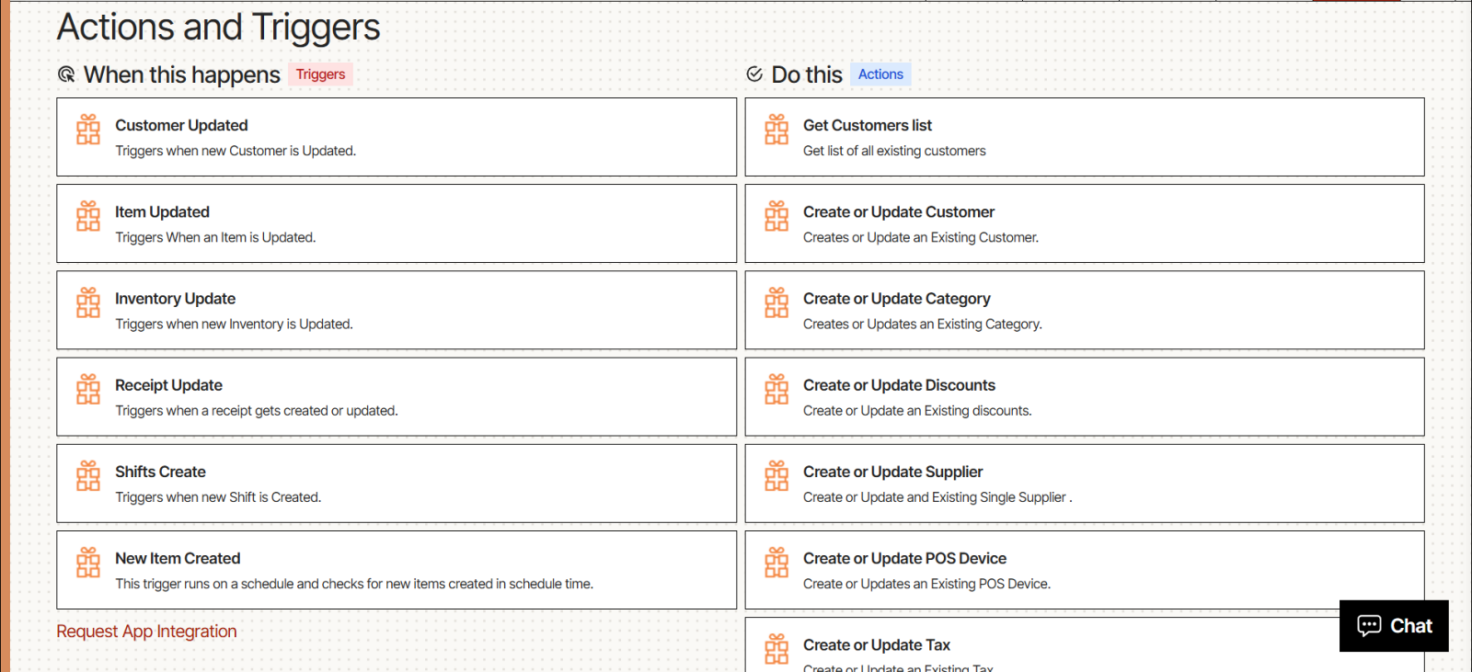Click the Get Customers list action icon
The height and width of the screenshot is (672, 1472).
coord(776,130)
